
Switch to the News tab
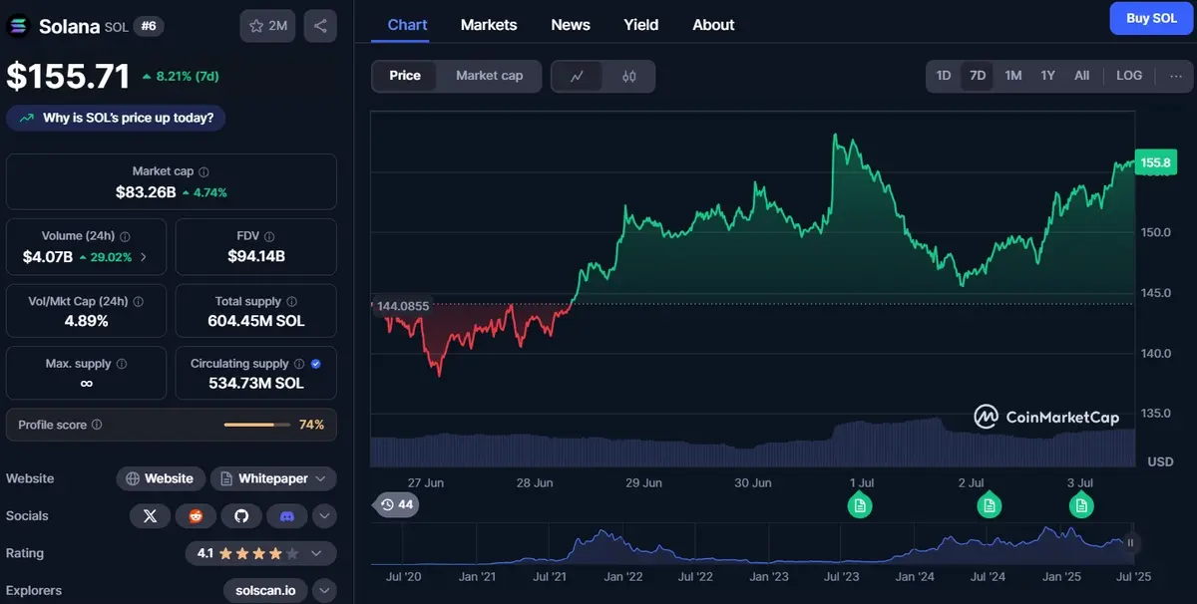(x=571, y=25)
